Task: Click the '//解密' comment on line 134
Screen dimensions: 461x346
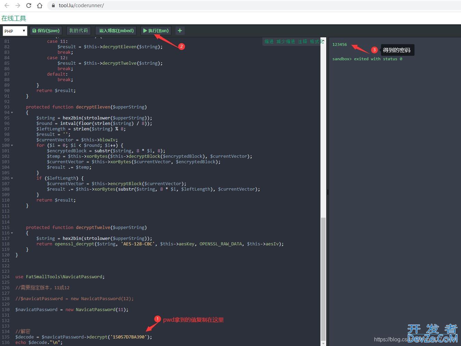Action: (23, 332)
